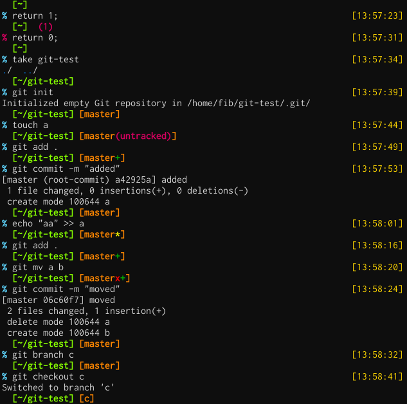This screenshot has width=407, height=404.
Task: Click the timestamp [13:57:23]
Action: point(377,16)
